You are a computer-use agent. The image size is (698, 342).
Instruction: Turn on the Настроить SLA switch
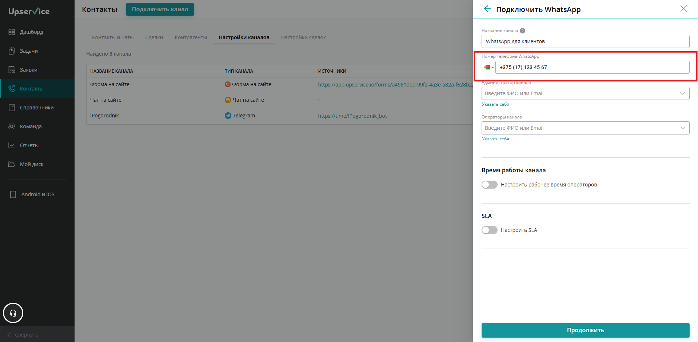[x=489, y=230]
